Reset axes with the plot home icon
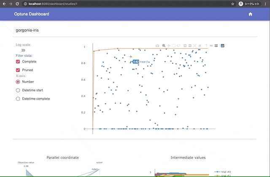This screenshot has height=177, width=270. pyautogui.click(x=200, y=46)
